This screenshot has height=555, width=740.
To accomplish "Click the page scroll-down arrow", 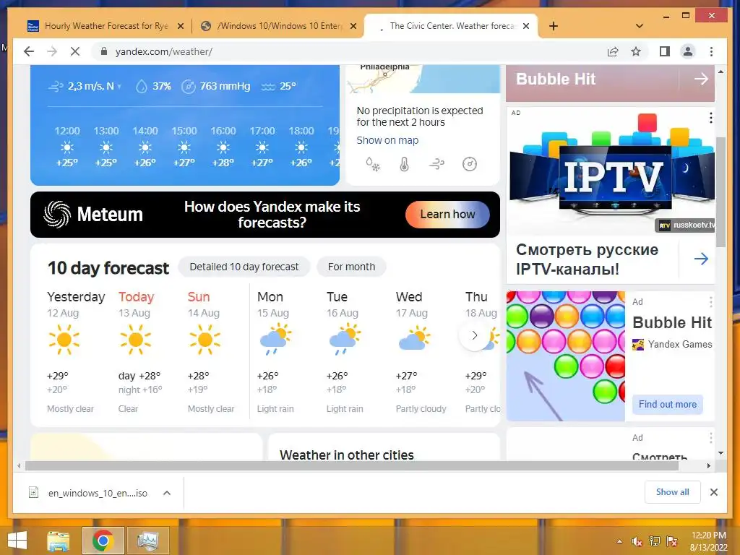I will 720,453.
